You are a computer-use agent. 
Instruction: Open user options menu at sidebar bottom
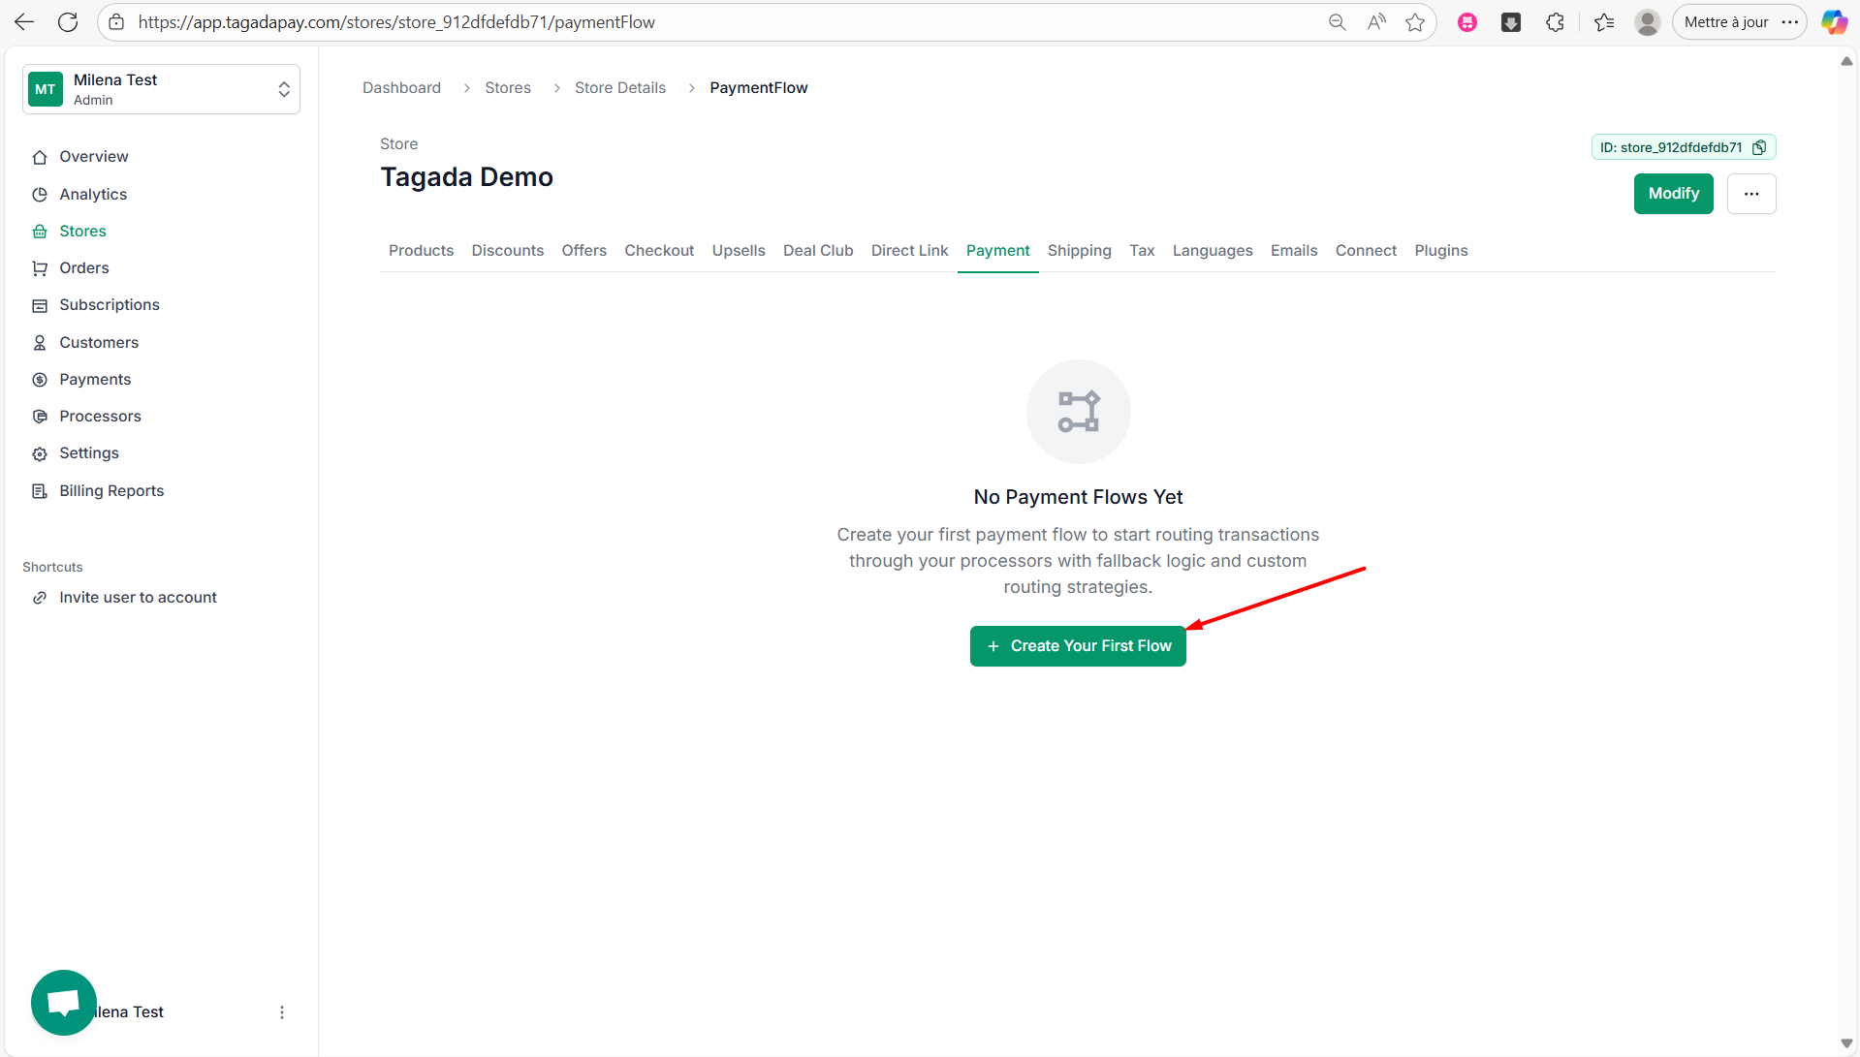point(282,1012)
